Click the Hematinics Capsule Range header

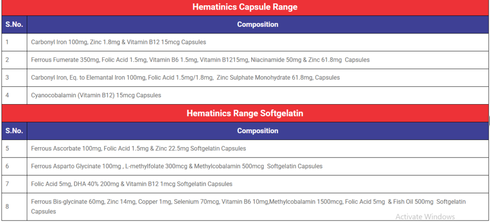[x=245, y=8]
